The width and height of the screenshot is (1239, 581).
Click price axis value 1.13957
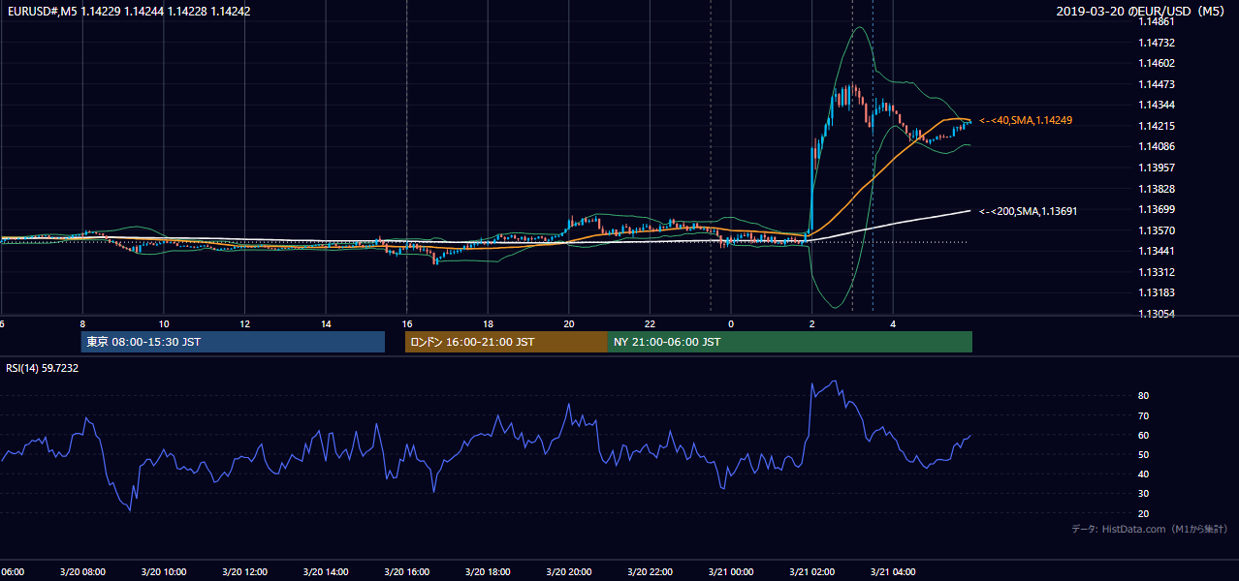[1158, 168]
